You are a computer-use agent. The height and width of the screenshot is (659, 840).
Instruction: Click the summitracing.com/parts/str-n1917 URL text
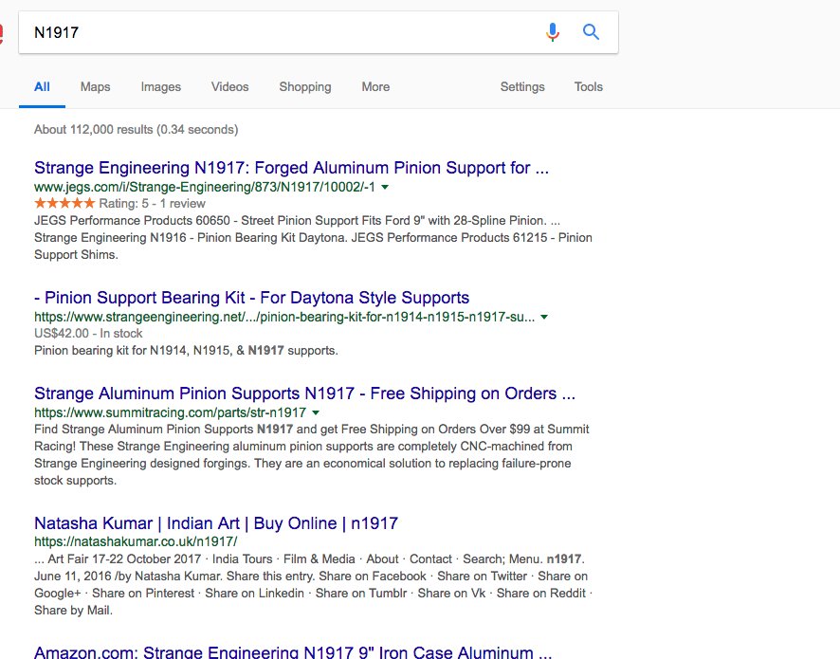(x=171, y=412)
